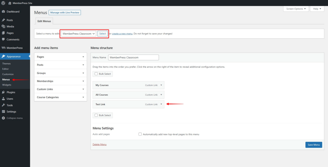Open the Screen Options dropdown tab
This screenshot has height=167, width=328.
tap(296, 9)
